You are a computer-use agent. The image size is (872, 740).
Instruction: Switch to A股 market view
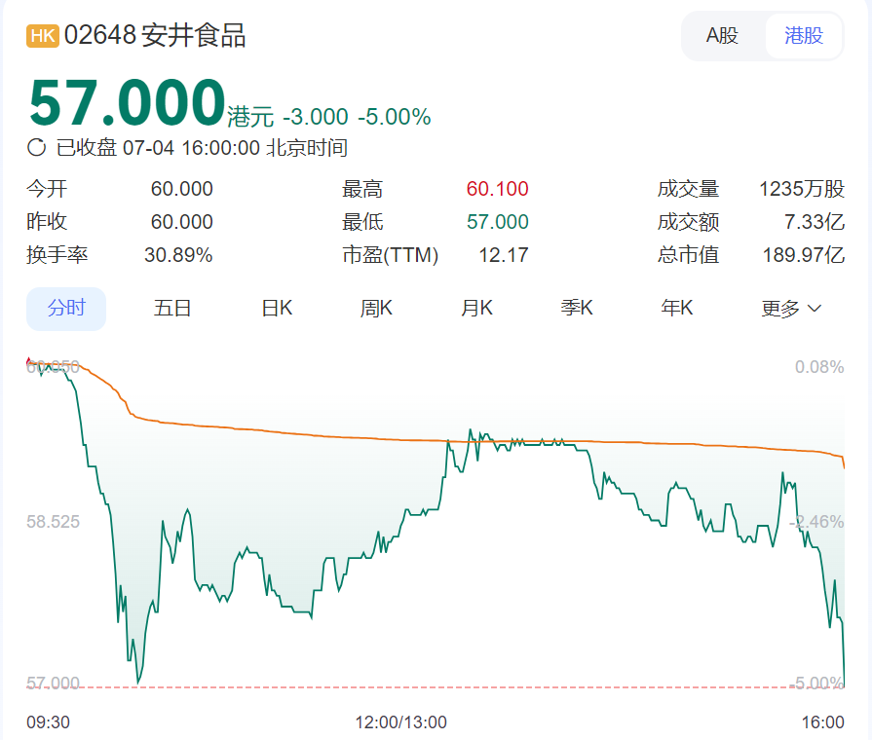click(x=722, y=36)
